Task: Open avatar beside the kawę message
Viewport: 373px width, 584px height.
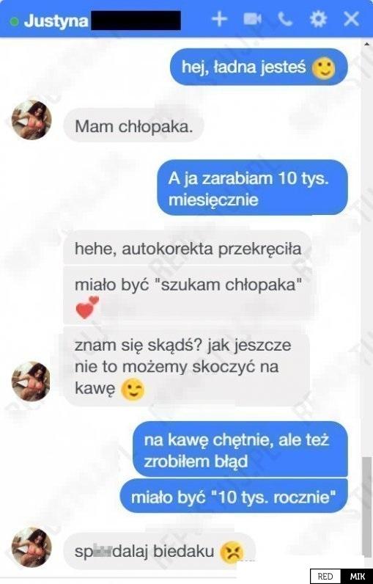Action: 32,382
